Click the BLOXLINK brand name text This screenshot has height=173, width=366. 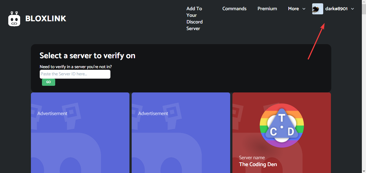(x=46, y=18)
